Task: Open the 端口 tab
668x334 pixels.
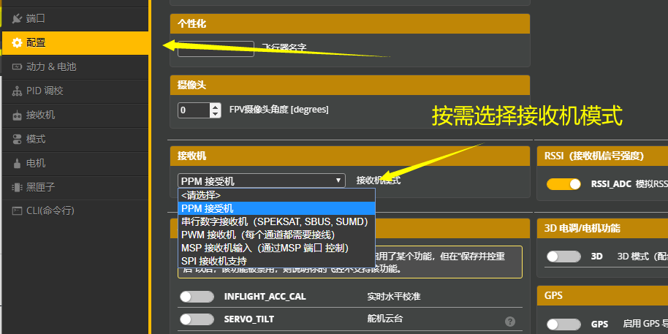Action: pyautogui.click(x=75, y=18)
